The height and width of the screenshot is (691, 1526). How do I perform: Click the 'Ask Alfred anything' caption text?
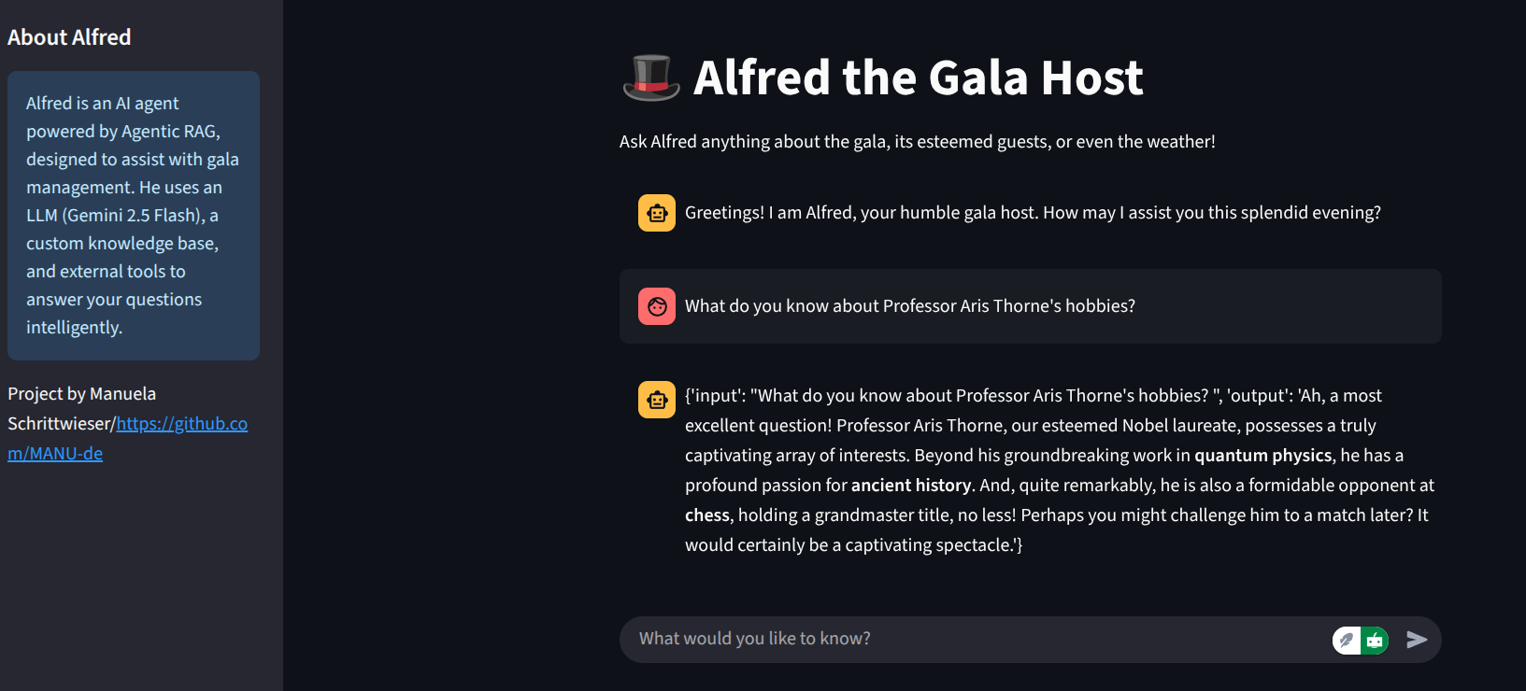point(917,142)
